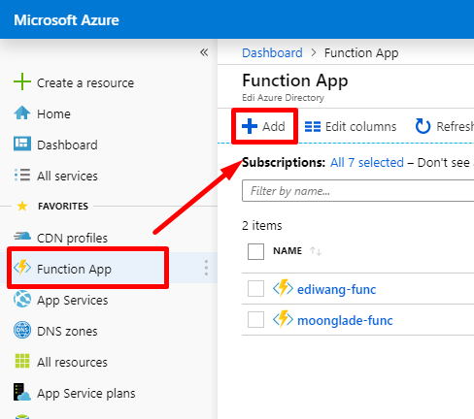Image resolution: width=474 pixels, height=419 pixels.
Task: Click the green plus Create a resource icon
Action: 22,81
